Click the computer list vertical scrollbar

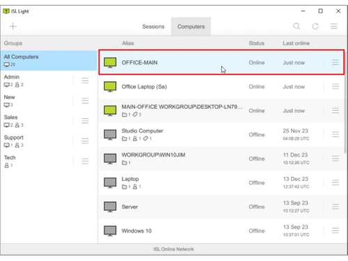tap(345, 102)
